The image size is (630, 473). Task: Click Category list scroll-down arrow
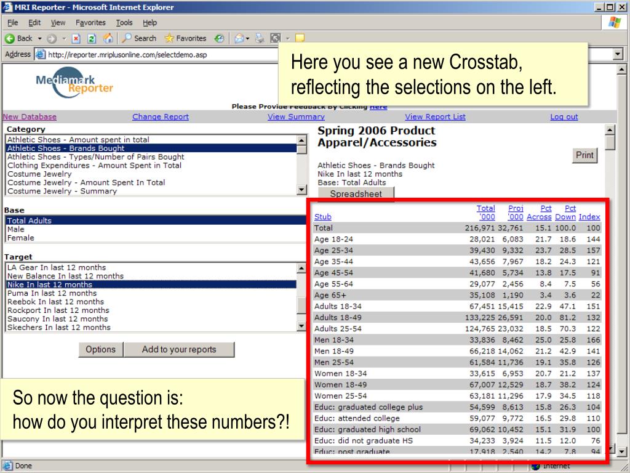301,190
